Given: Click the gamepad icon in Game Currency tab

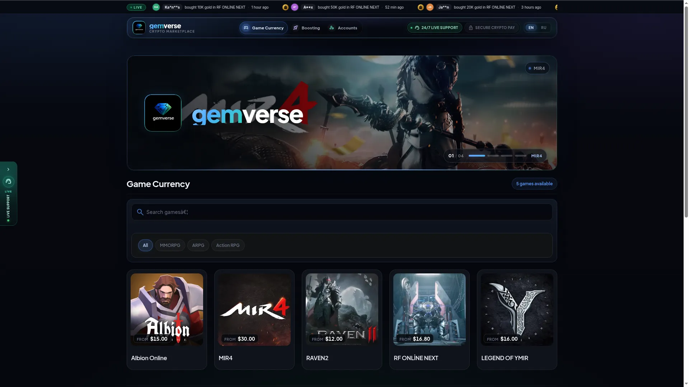Looking at the screenshot, I should point(246,28).
